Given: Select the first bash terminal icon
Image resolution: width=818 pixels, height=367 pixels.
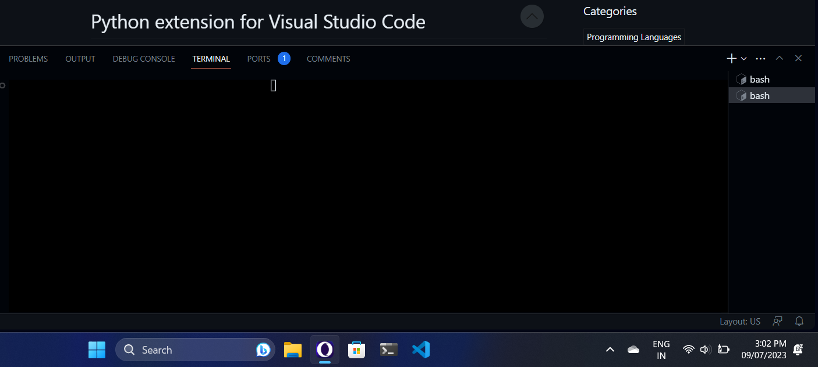Looking at the screenshot, I should [x=742, y=79].
